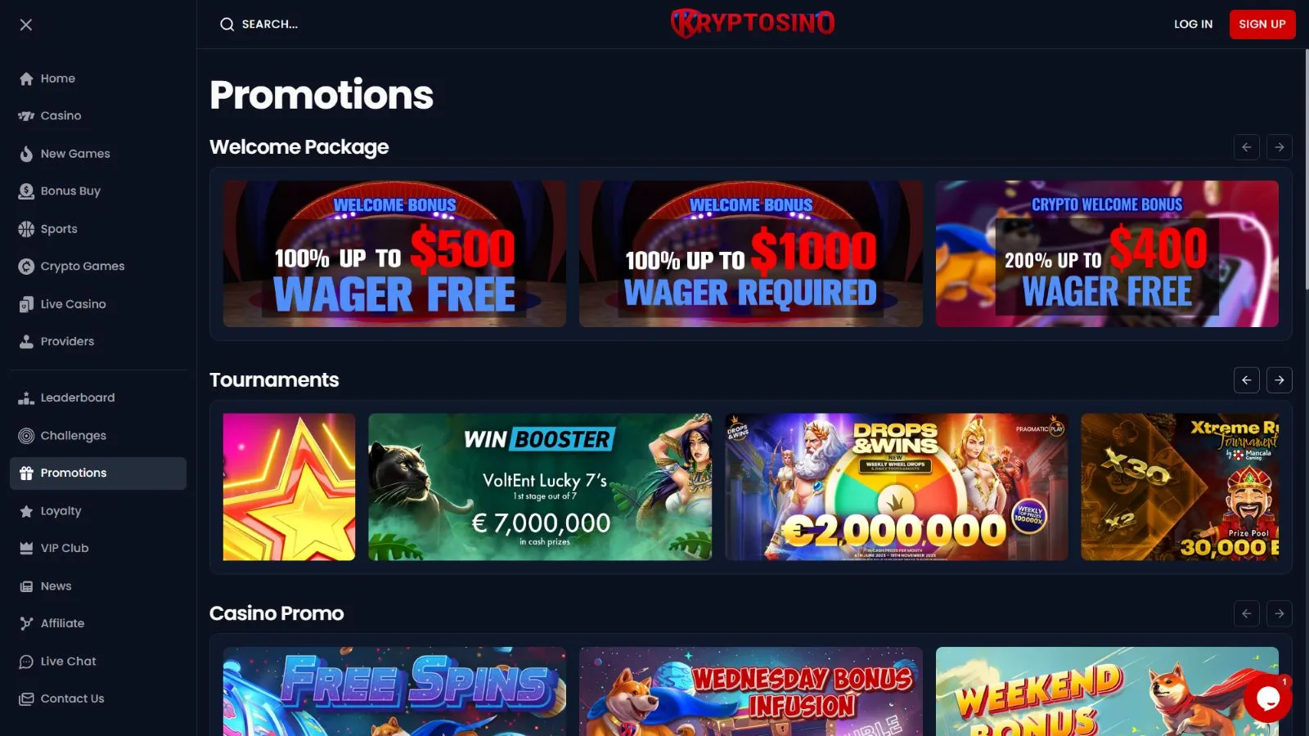Click the LOG IN link

pos(1193,25)
